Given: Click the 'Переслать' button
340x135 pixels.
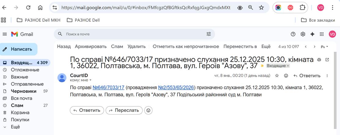Looking at the screenshot, I should click(x=124, y=110).
